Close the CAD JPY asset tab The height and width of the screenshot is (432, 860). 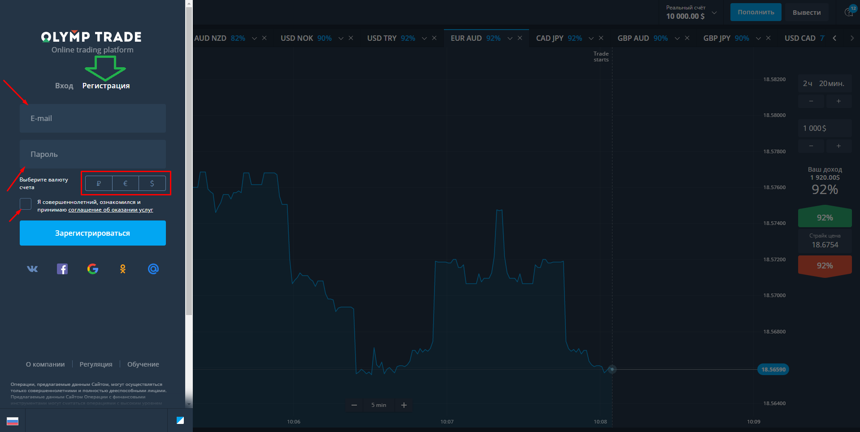[601, 38]
